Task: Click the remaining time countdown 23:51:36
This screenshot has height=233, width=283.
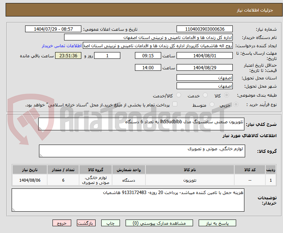Action: click(x=68, y=55)
